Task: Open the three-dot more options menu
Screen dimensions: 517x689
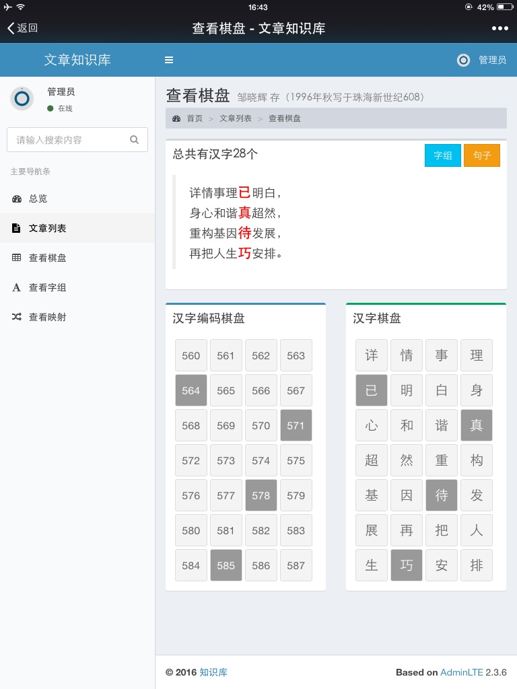Action: pyautogui.click(x=499, y=28)
